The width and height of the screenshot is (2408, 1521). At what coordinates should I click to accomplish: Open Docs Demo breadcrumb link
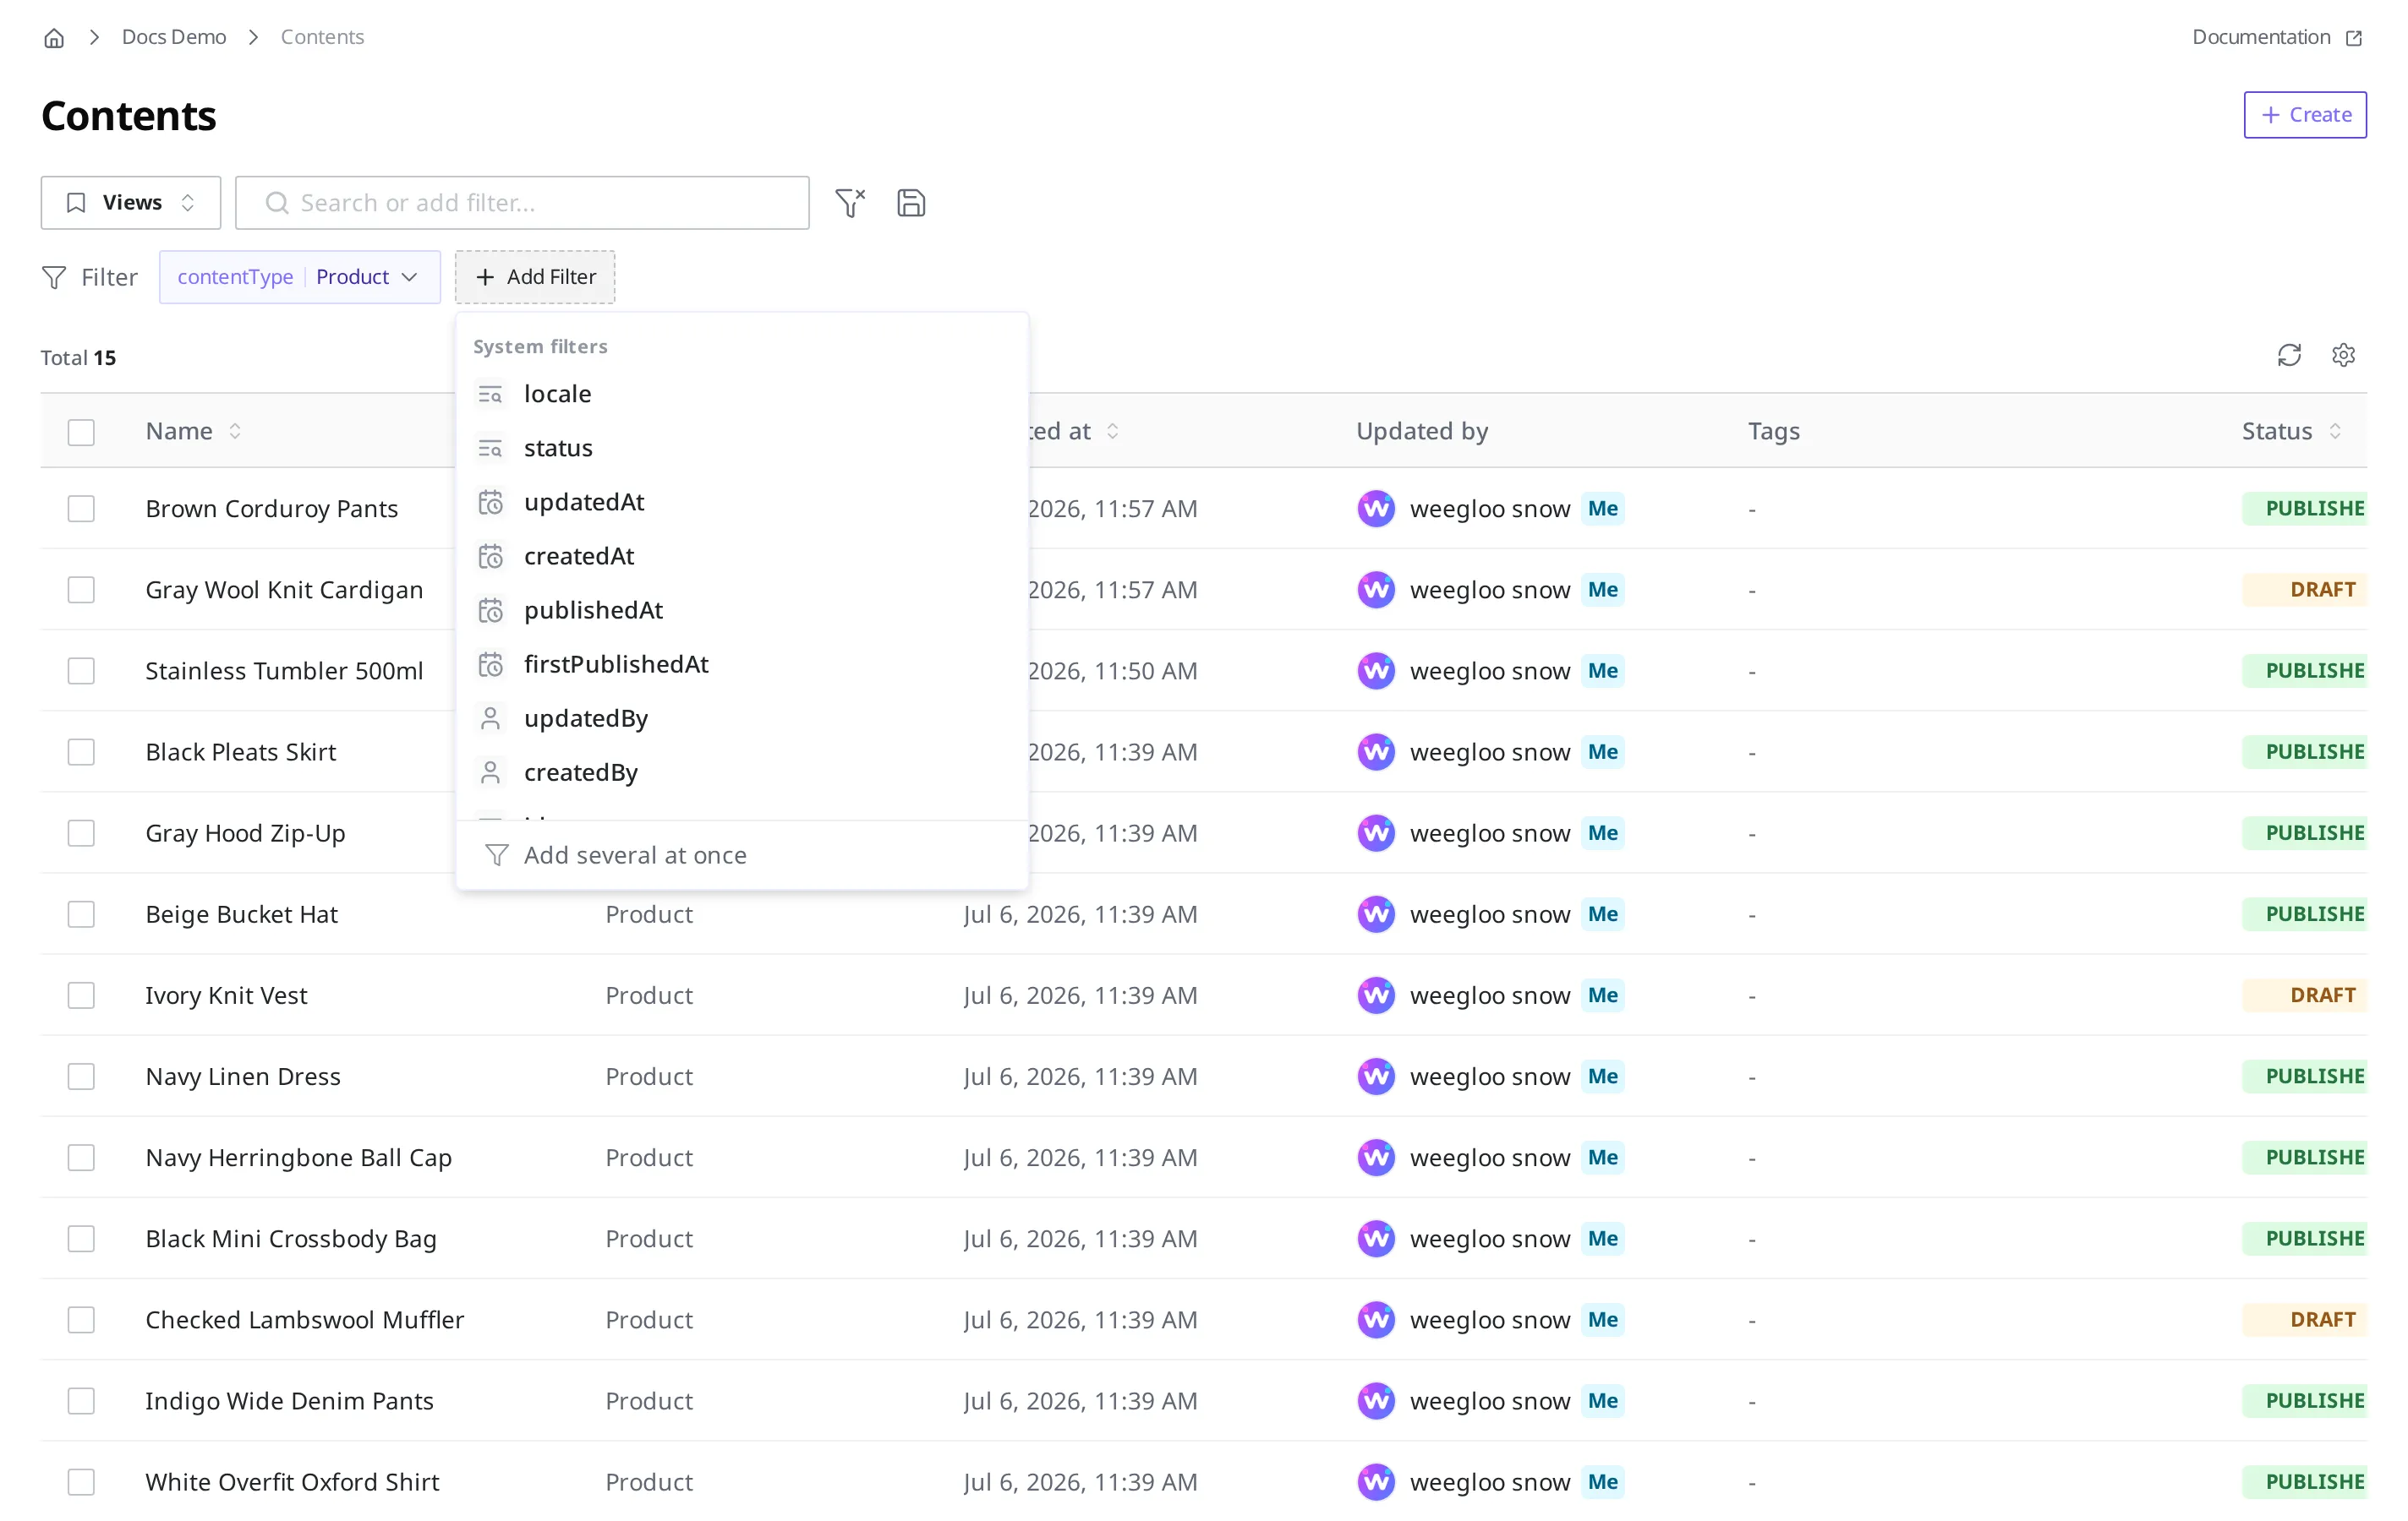174,37
